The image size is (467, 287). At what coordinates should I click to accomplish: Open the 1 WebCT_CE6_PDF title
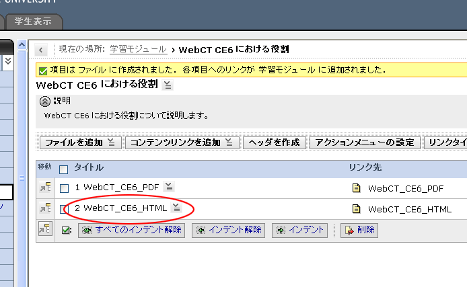(117, 188)
